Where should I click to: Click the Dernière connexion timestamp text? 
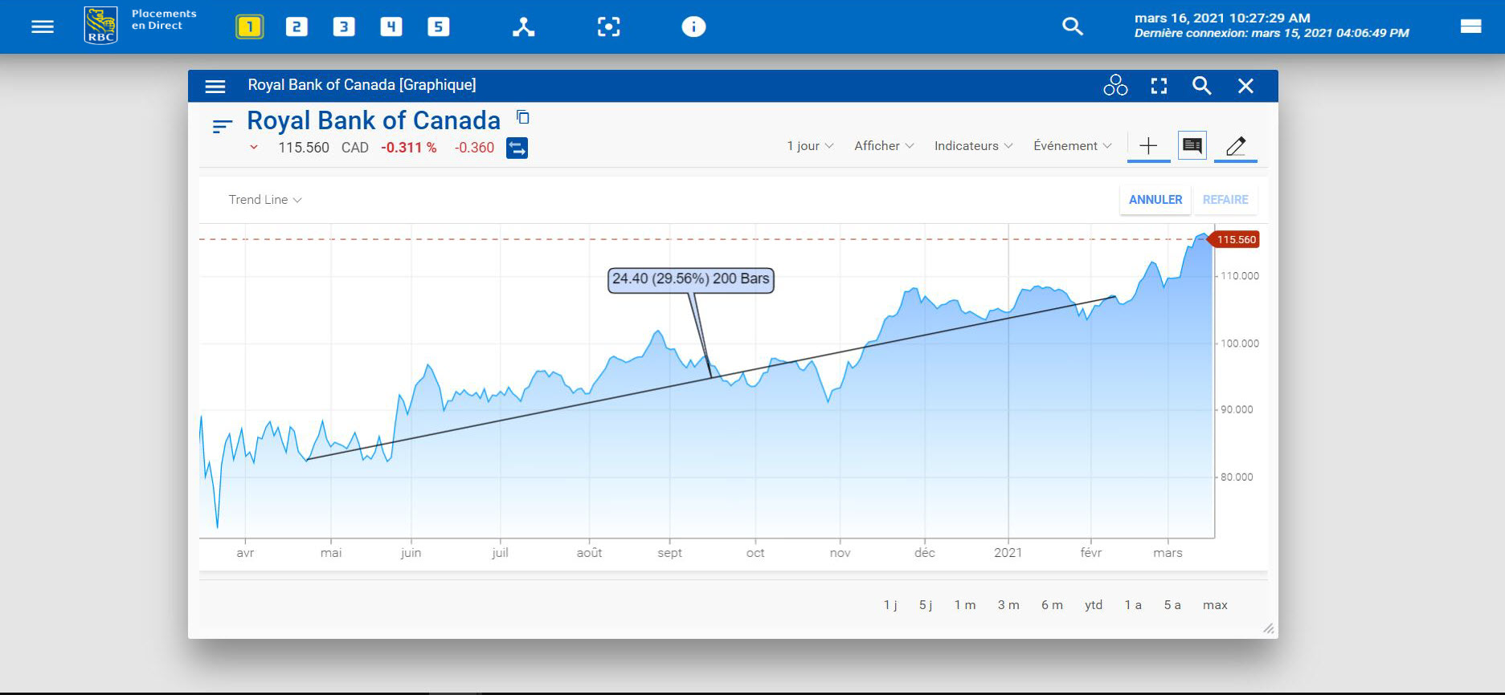click(x=1271, y=33)
